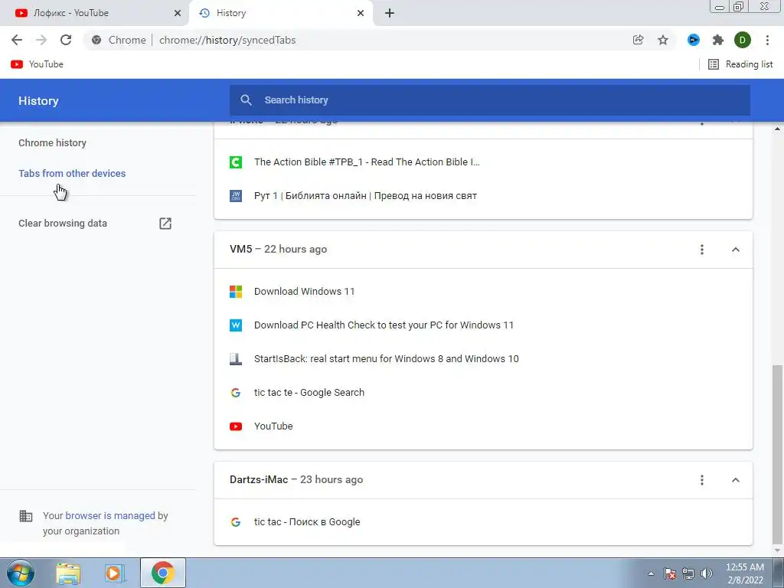Click the Search history field
The height and width of the screenshot is (588, 784).
pos(490,100)
